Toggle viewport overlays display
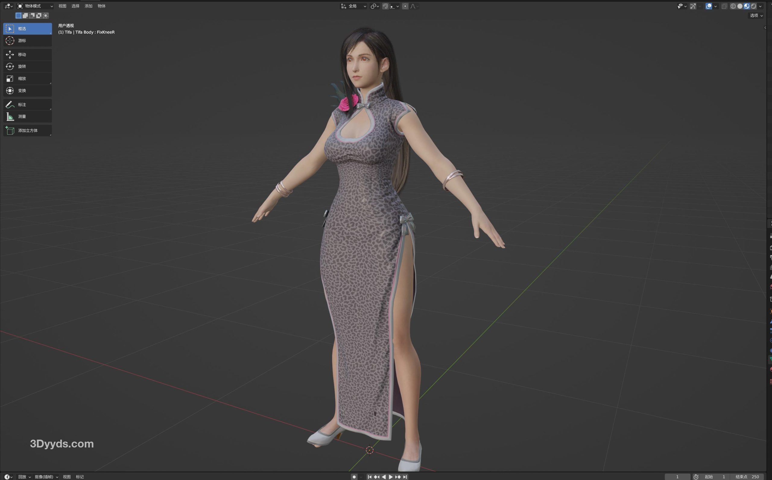 coord(708,6)
